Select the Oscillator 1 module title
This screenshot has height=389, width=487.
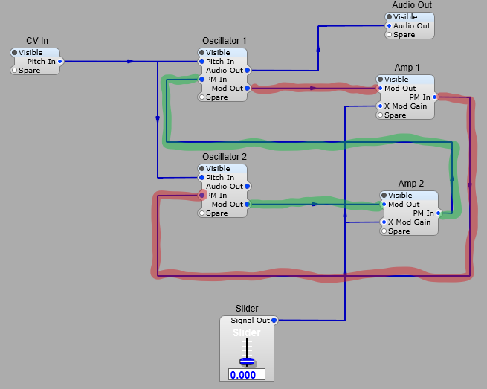224,41
